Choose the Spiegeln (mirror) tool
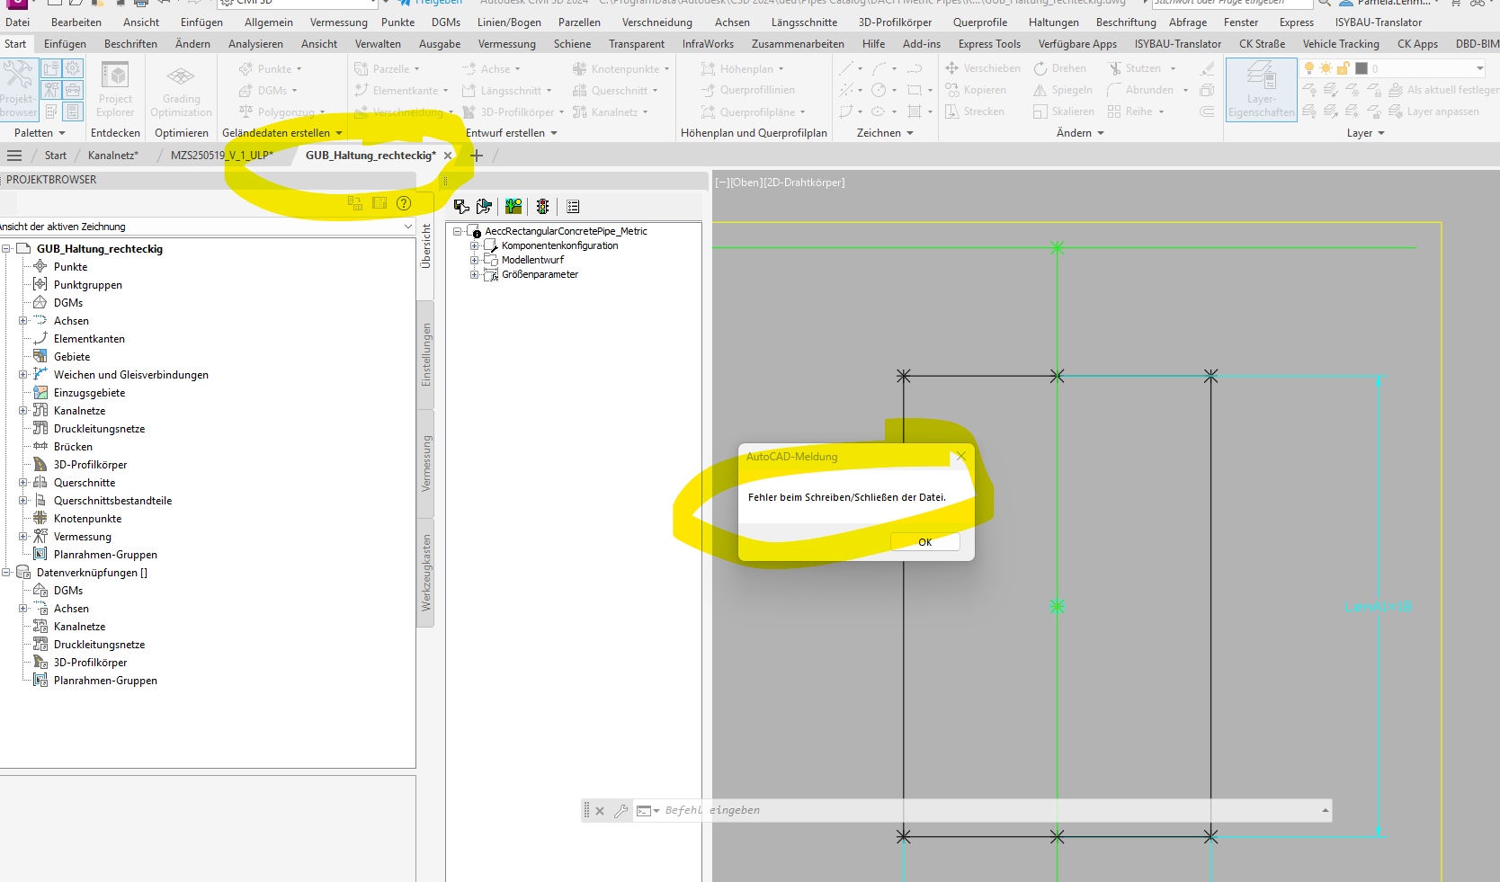 (1063, 90)
